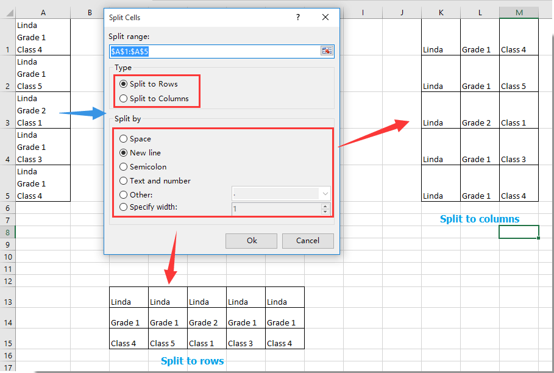
Task: Click the cell labeled Split to rows
Action: (x=192, y=361)
